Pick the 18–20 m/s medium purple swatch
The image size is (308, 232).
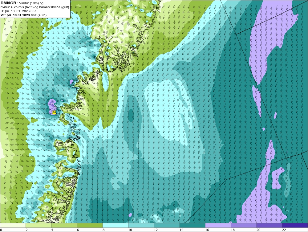pyautogui.click(x=244, y=225)
